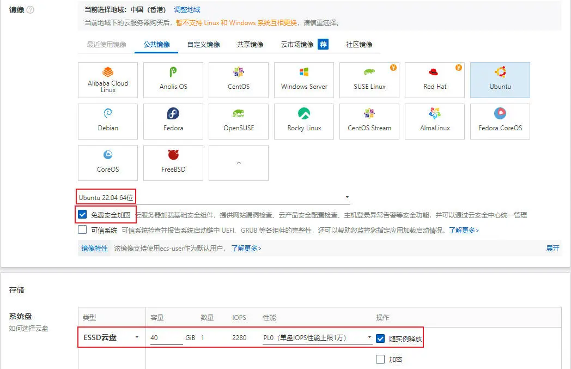571x369 pixels.
Task: Switch to the 公共镜像 tab
Action: [x=156, y=45]
